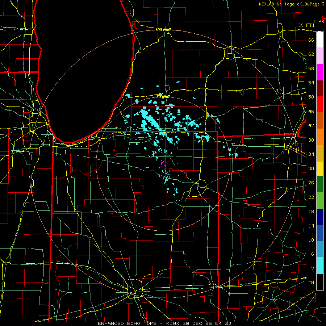The height and width of the screenshot is (326, 326).
Task: Click the medium blue legend swatch
Action: 320,233
